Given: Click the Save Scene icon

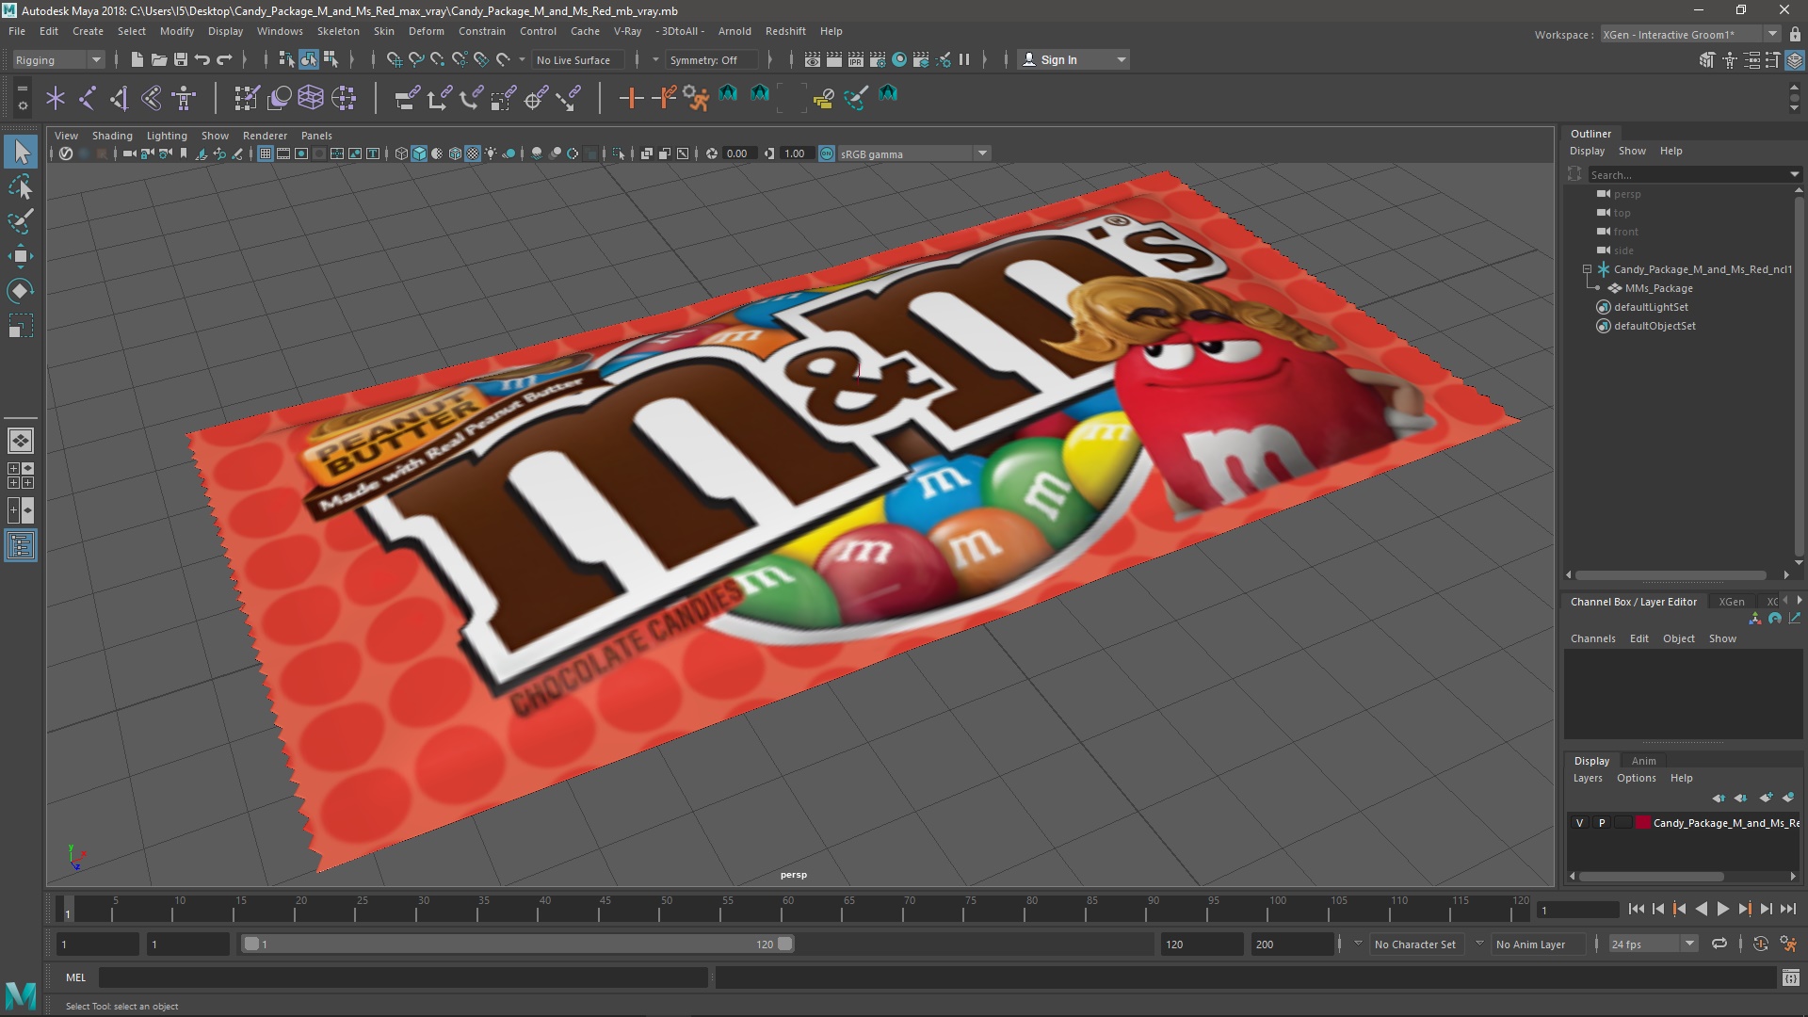Looking at the screenshot, I should [x=181, y=59].
